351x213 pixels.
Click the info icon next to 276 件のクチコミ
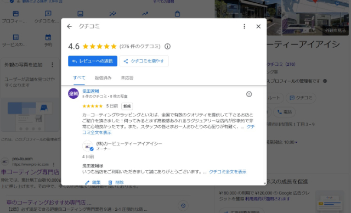[x=167, y=46]
